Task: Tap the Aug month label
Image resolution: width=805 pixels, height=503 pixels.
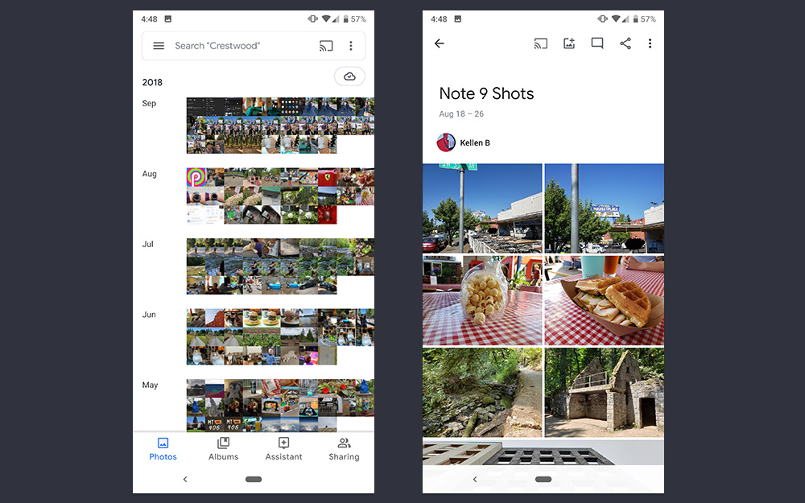Action: click(x=150, y=174)
